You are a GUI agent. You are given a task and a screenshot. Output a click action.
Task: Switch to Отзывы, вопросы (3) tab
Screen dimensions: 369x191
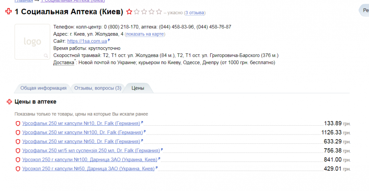click(x=98, y=88)
